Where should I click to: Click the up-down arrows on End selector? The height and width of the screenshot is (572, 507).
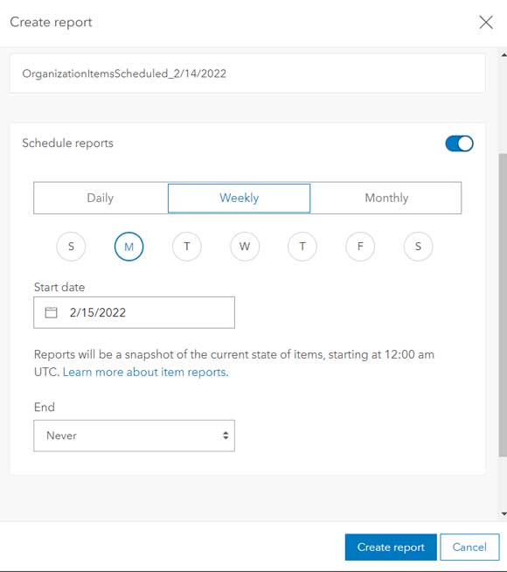pos(226,436)
